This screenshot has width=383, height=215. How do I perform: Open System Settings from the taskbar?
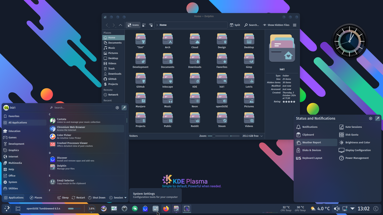(156, 209)
